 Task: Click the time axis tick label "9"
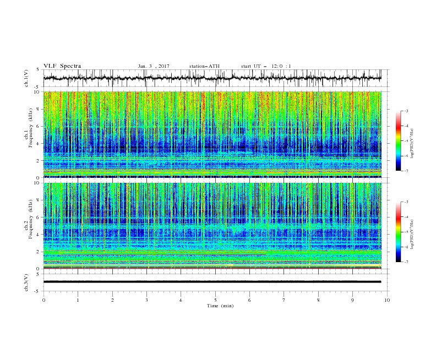pyautogui.click(x=352, y=300)
